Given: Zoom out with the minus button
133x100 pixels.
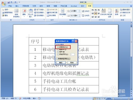Looking at the screenshot, I should click(113, 98).
